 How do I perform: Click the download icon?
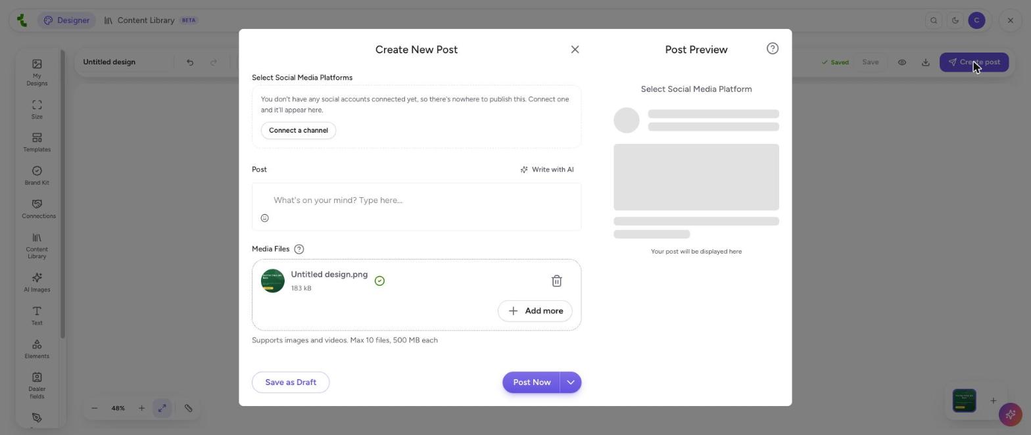click(x=925, y=62)
